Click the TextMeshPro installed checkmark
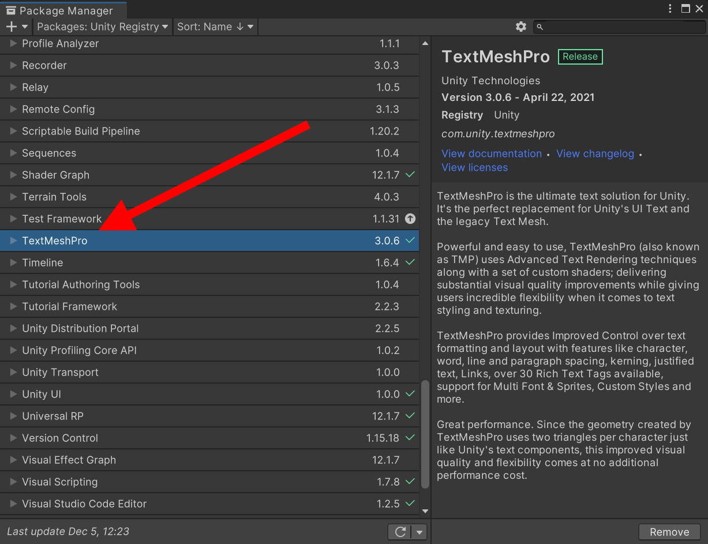Image resolution: width=708 pixels, height=544 pixels. tap(410, 240)
